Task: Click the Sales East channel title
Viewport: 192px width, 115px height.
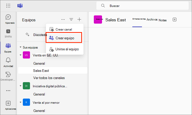Action: tap(116, 20)
